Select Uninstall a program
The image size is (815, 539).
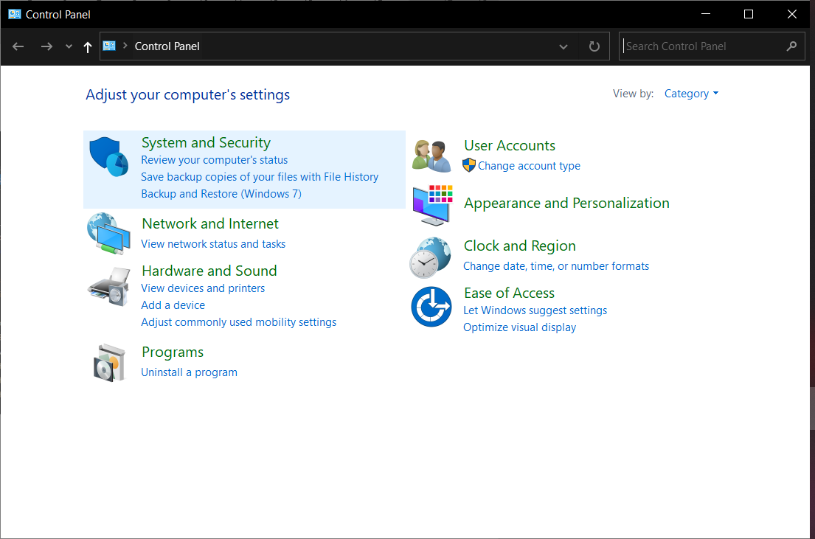(190, 372)
